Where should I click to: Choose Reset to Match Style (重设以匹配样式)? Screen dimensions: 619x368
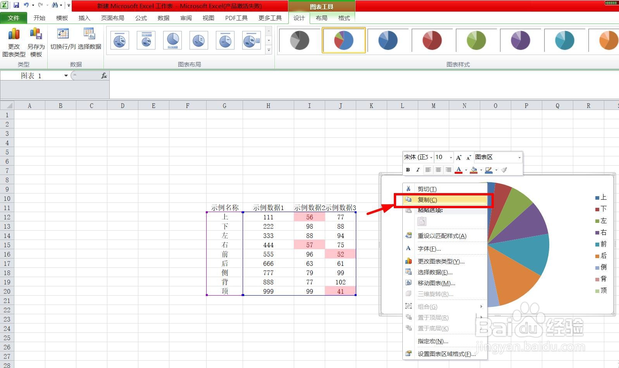click(445, 236)
